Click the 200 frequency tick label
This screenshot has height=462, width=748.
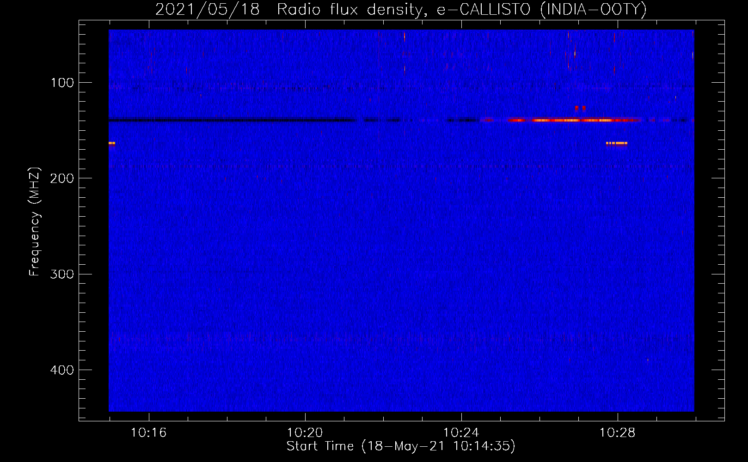[62, 178]
